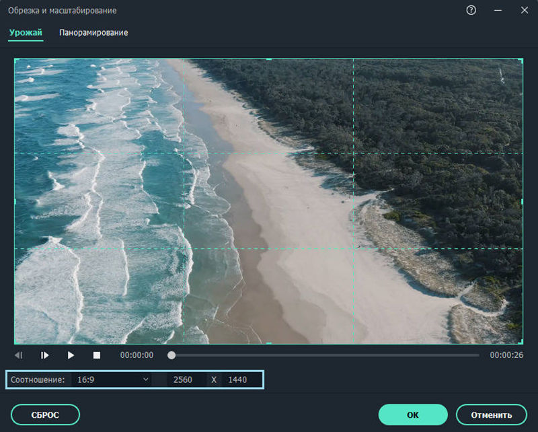Click the right-middle crop edge handle
This screenshot has width=538, height=432.
pyautogui.click(x=522, y=201)
